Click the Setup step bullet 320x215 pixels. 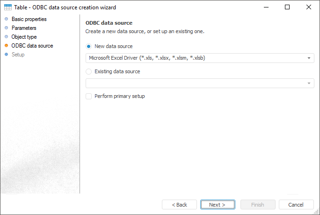(6, 55)
